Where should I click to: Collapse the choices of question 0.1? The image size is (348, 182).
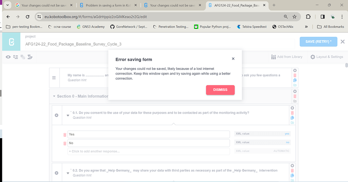[68, 115]
